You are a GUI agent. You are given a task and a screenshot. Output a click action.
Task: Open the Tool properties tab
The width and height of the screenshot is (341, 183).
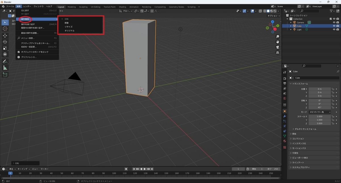[x=284, y=72]
